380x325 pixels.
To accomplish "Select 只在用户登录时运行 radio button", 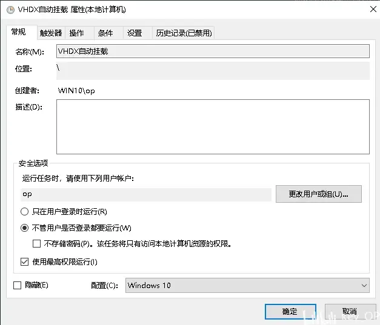I will [x=24, y=212].
